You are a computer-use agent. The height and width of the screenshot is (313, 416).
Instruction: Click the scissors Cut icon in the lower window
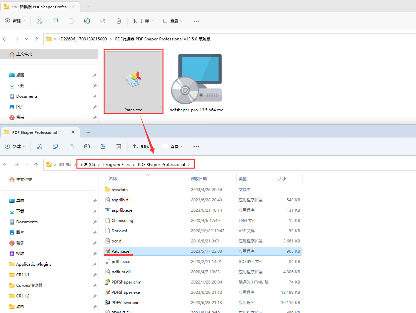coord(39,146)
